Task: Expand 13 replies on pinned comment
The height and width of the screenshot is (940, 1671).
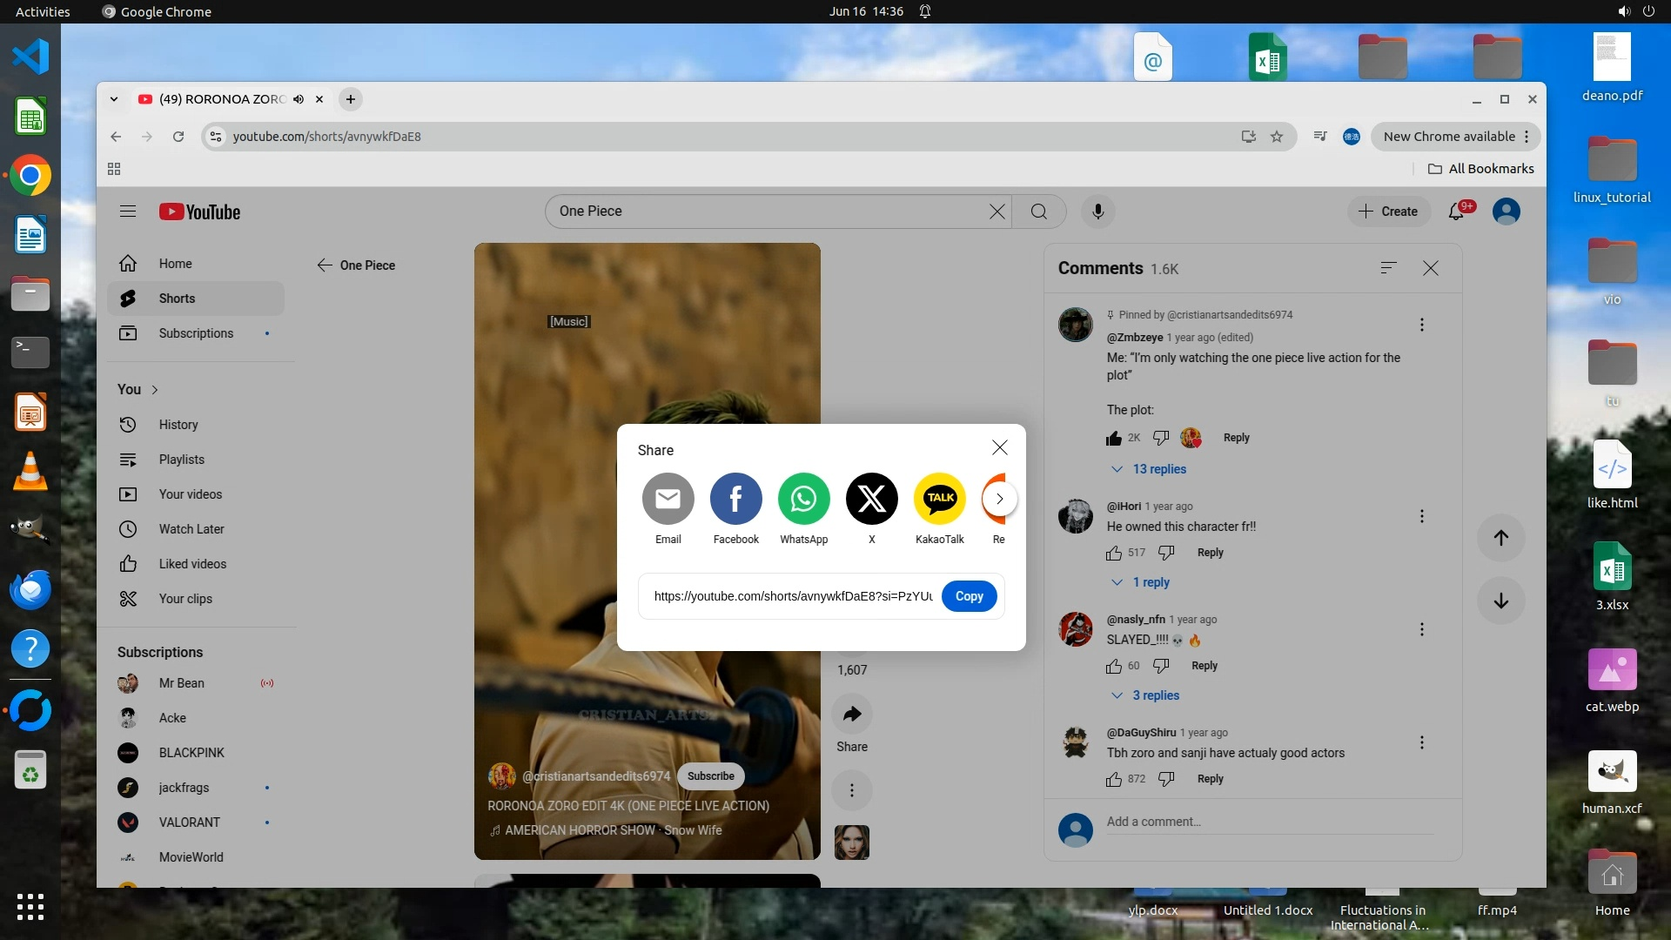Action: pos(1158,469)
